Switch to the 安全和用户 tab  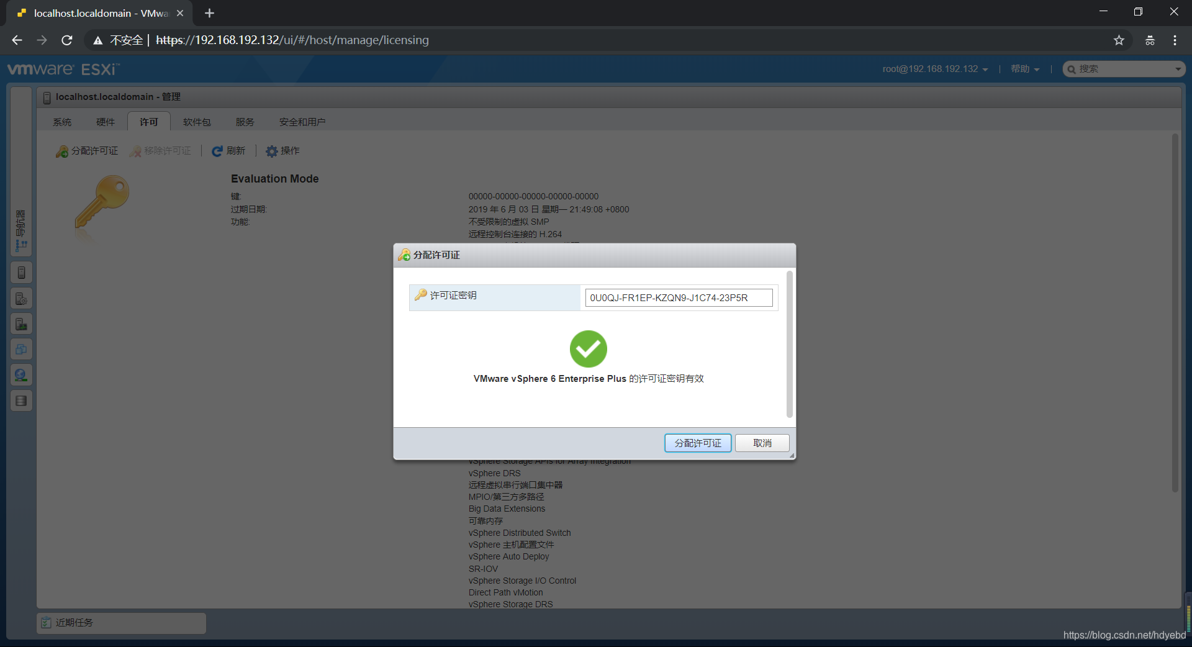point(302,122)
